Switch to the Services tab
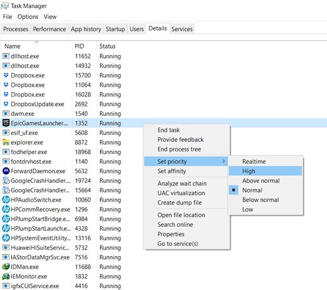 pyautogui.click(x=182, y=29)
